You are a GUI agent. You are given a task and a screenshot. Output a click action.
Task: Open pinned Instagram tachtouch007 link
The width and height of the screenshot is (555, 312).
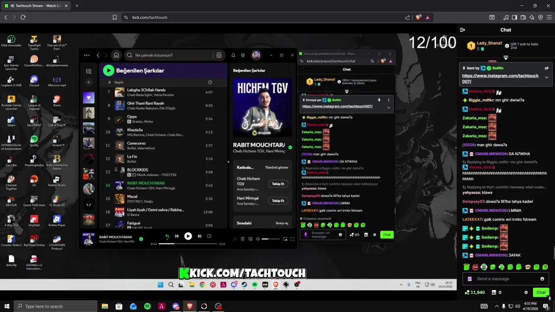[500, 78]
